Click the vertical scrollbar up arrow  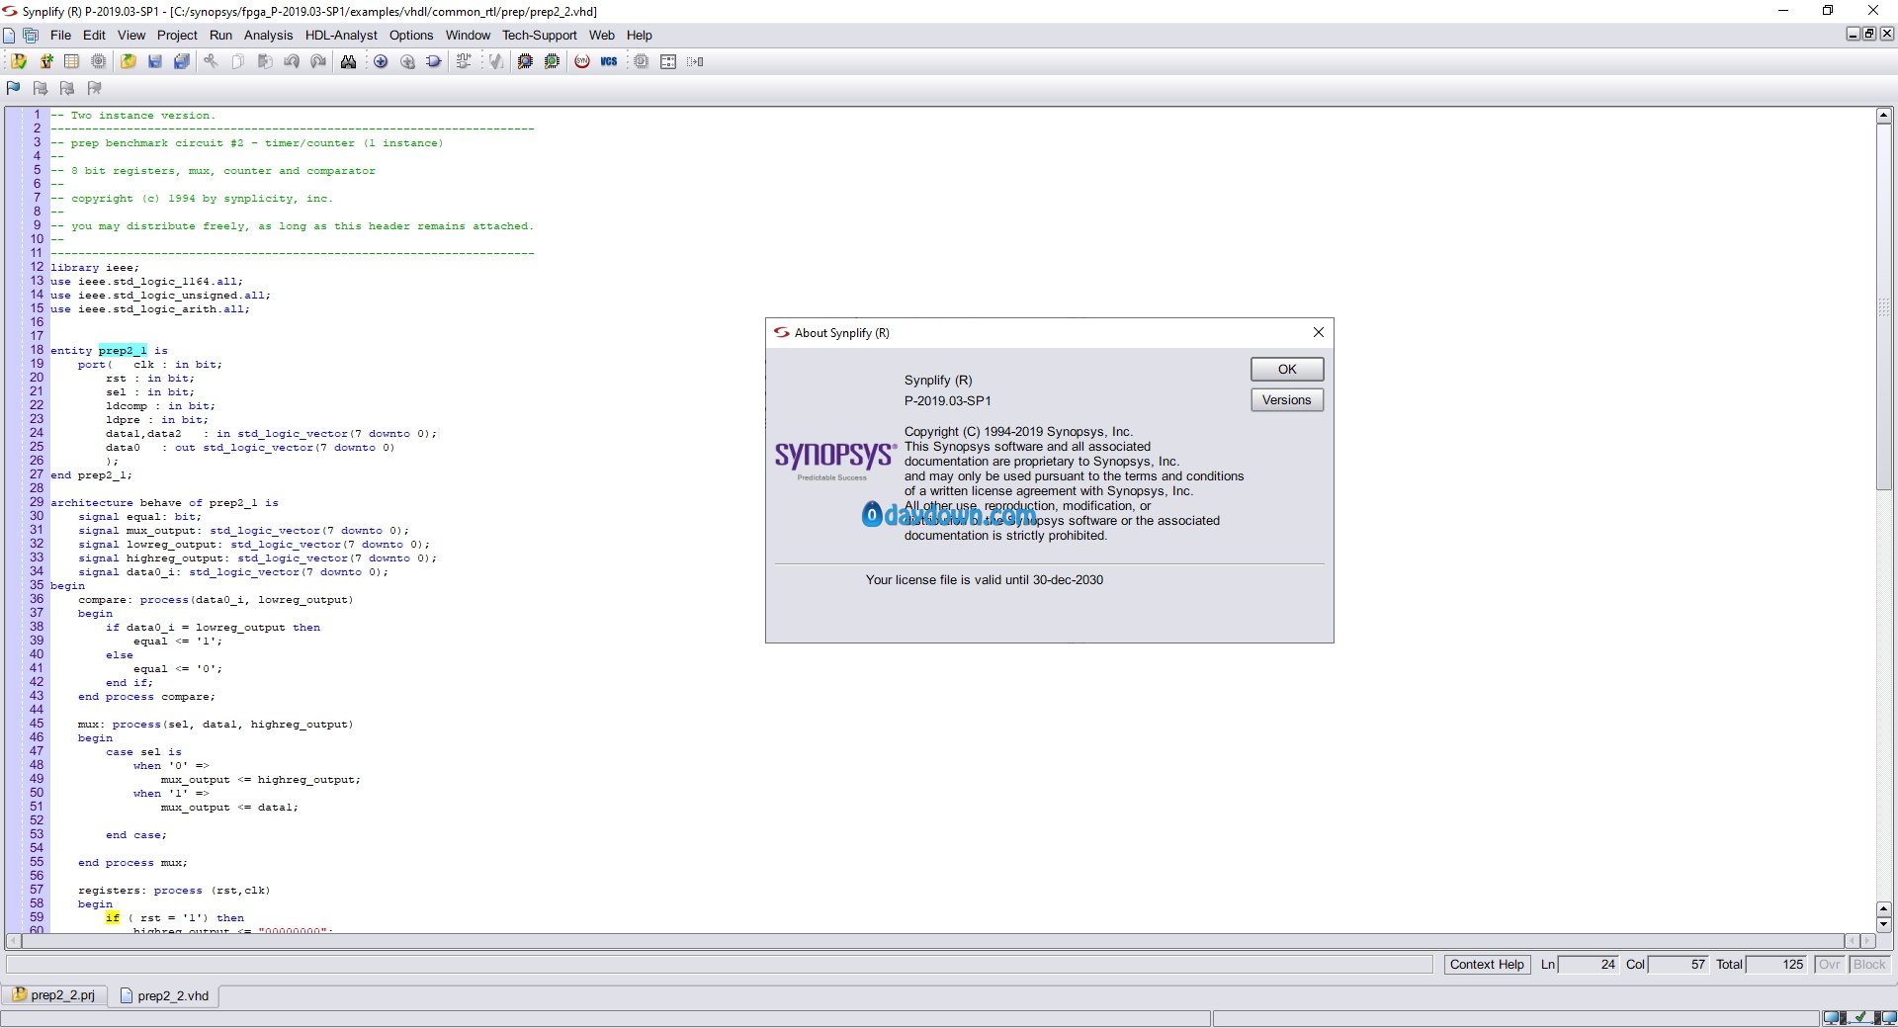point(1884,116)
